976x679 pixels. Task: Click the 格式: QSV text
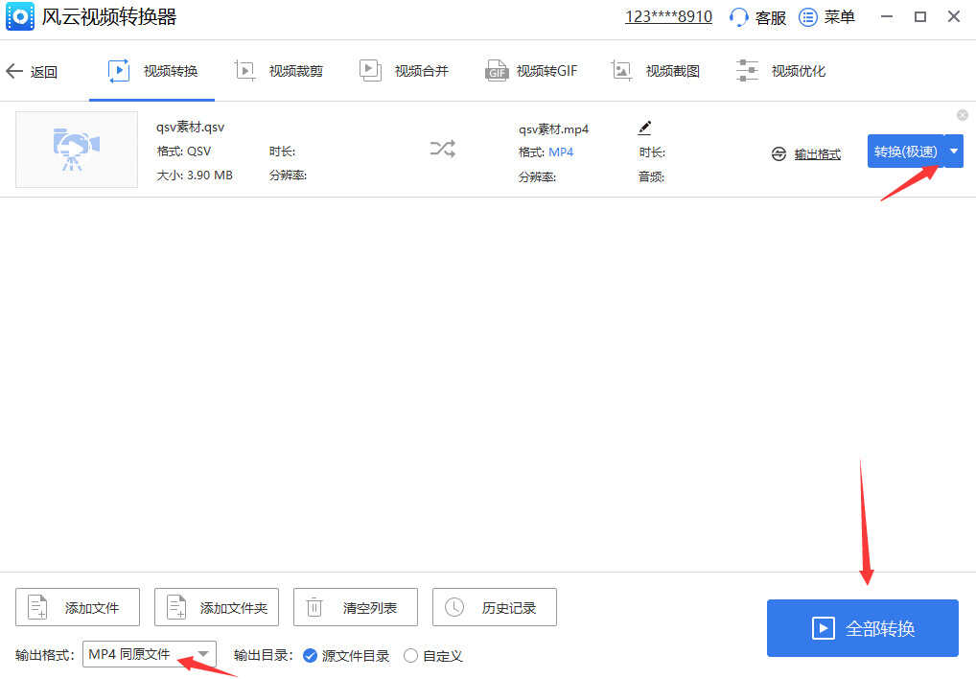click(x=184, y=152)
